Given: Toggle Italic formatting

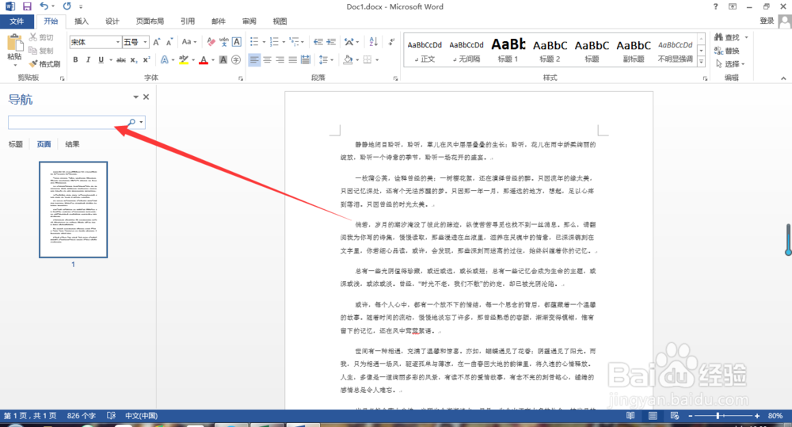Looking at the screenshot, I should (88, 59).
